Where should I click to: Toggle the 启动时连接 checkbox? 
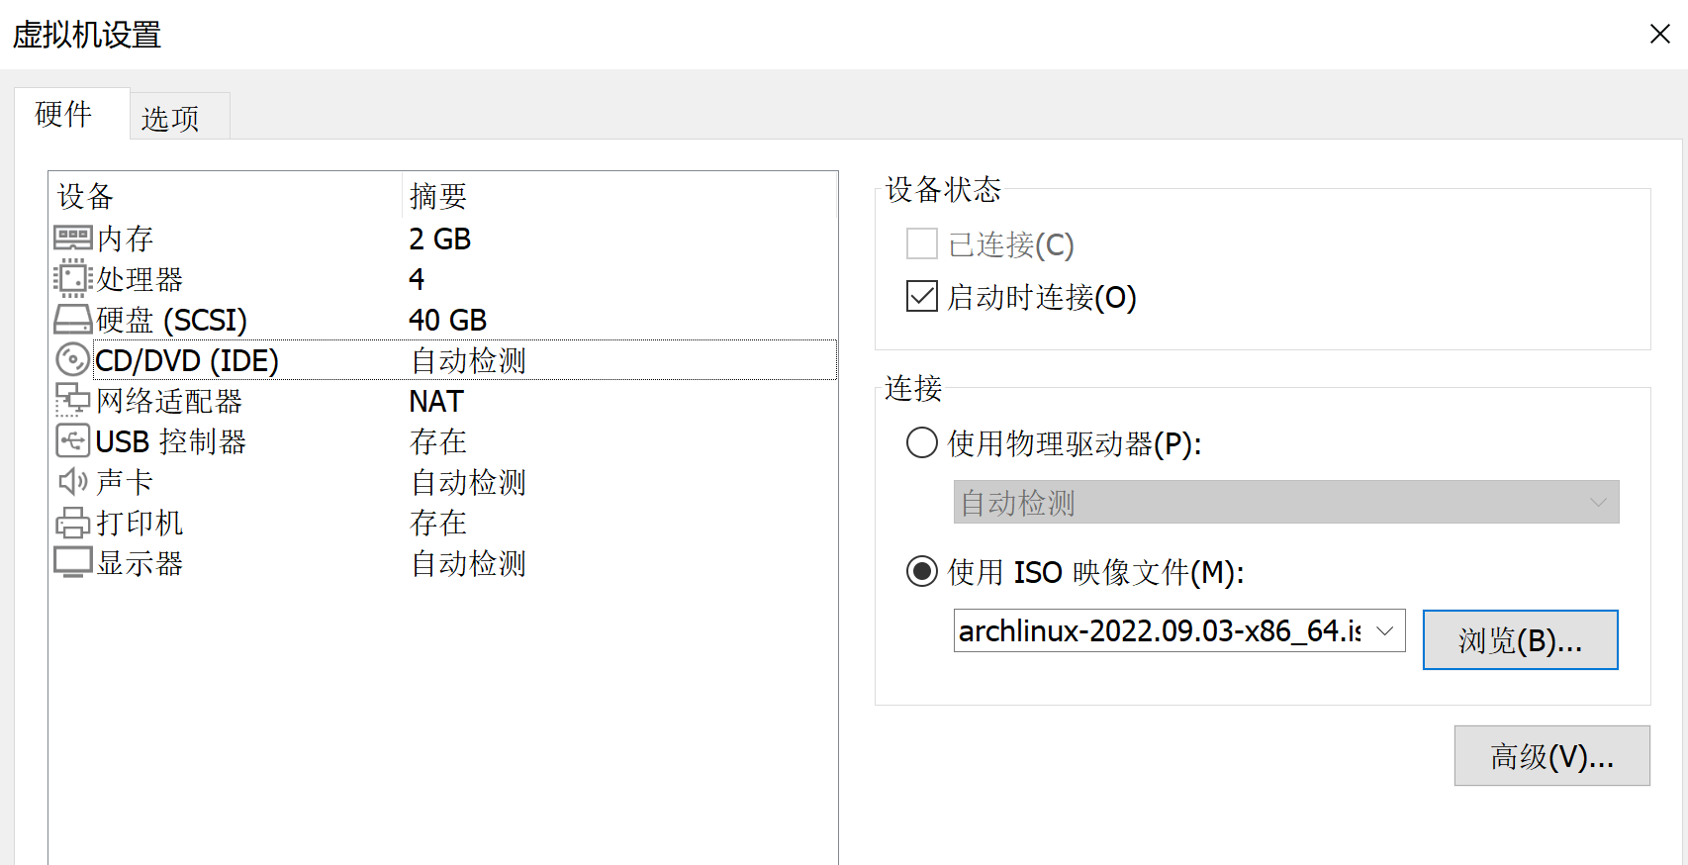(x=922, y=296)
